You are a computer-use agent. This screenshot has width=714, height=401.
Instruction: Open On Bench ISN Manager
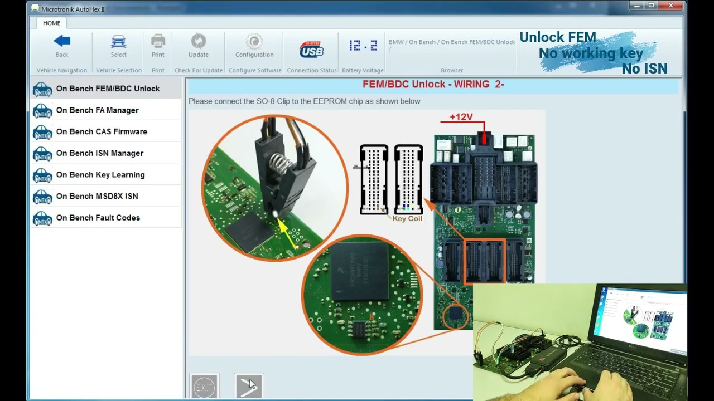tap(106, 153)
